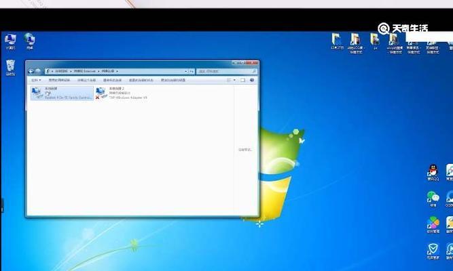The width and height of the screenshot is (453, 271).
Task: Click the address bar refresh button
Action: click(x=192, y=71)
